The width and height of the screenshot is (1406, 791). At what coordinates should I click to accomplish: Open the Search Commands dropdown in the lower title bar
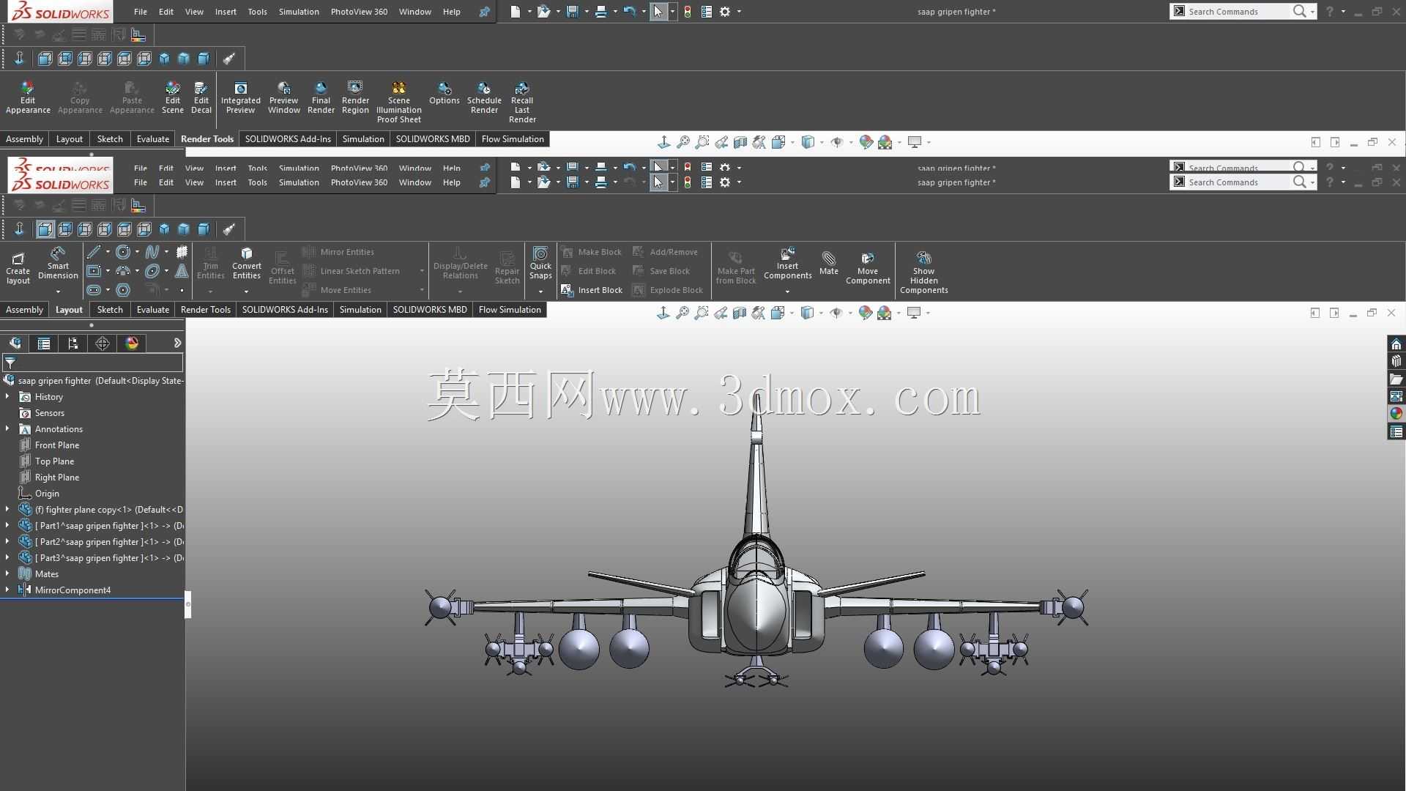coord(1312,182)
